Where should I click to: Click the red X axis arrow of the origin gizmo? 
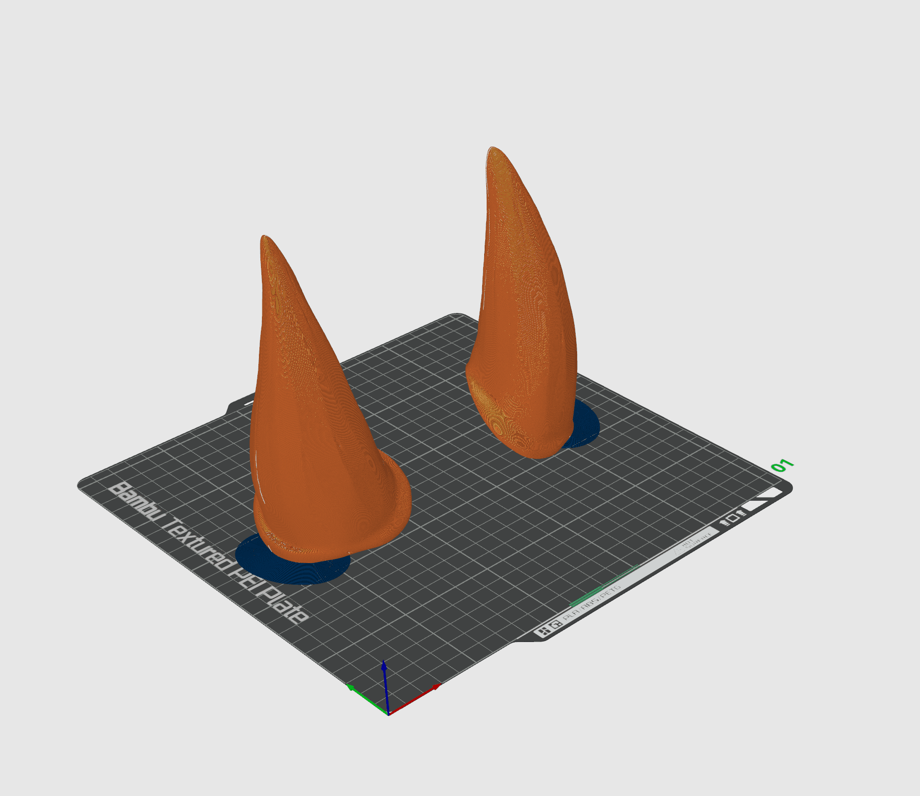[415, 699]
